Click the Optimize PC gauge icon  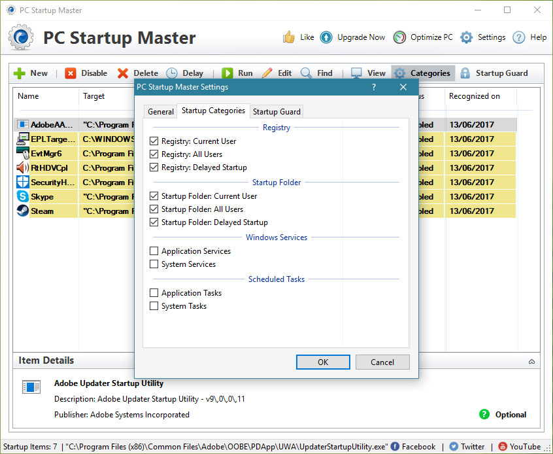[399, 37]
